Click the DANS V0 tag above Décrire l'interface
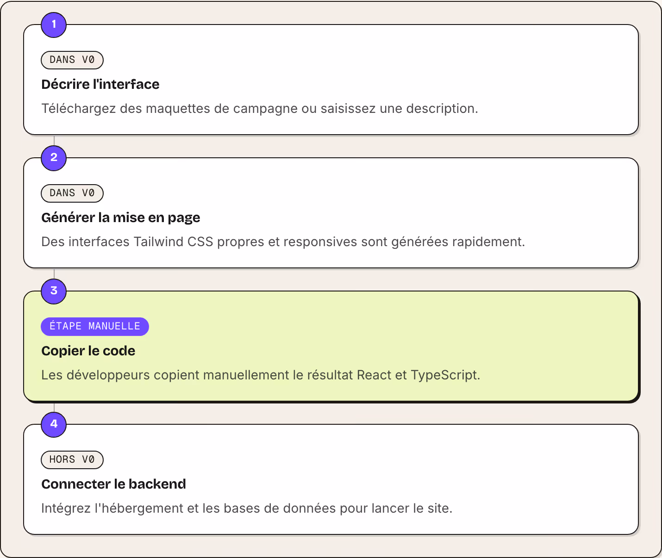Image resolution: width=662 pixels, height=558 pixels. tap(72, 60)
